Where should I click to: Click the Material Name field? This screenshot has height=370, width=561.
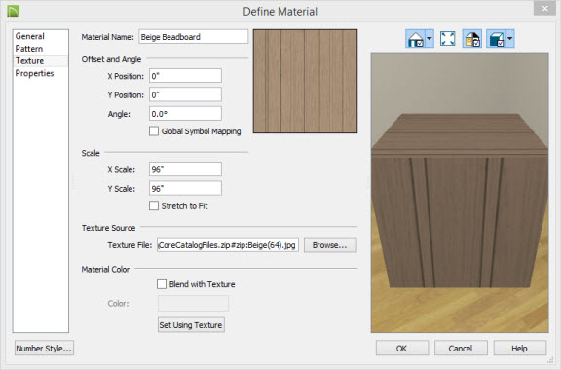[x=193, y=36]
